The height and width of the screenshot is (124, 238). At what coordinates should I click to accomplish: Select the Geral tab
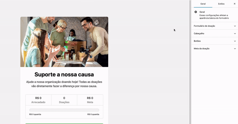pos(203,4)
